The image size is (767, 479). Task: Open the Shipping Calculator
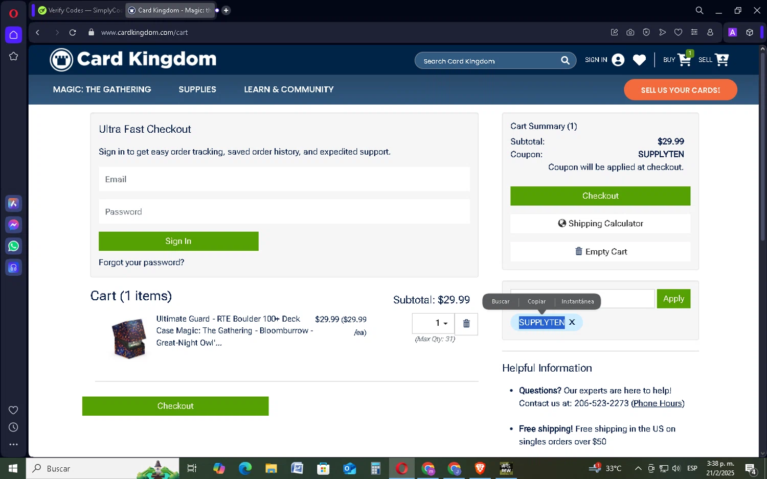coord(600,224)
